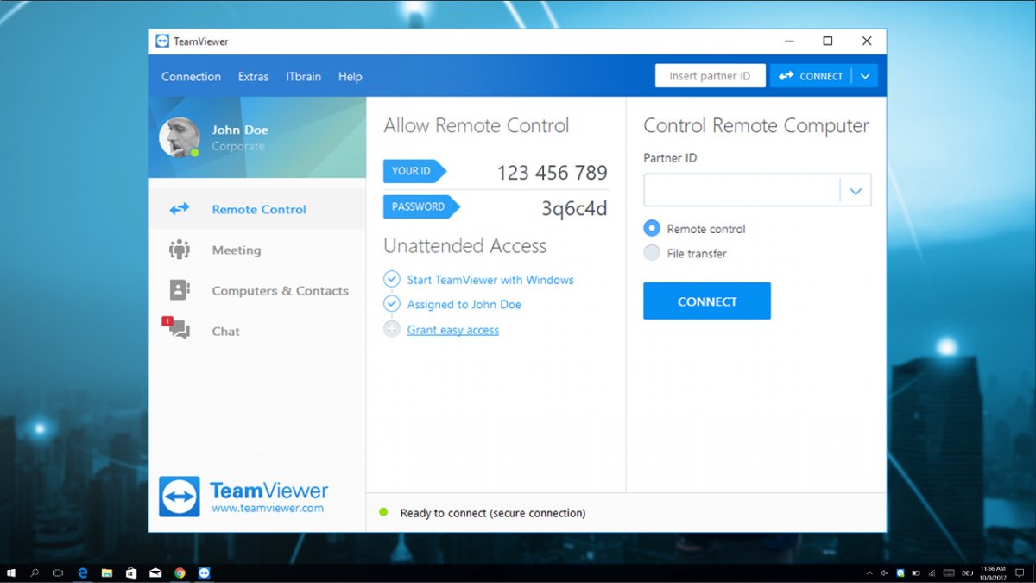Open the Connect button dropdown arrow
Viewport: 1036px width, 583px height.
(x=866, y=75)
